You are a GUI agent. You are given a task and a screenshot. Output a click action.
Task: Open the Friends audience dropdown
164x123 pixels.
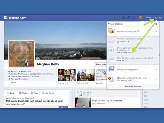click(x=123, y=42)
